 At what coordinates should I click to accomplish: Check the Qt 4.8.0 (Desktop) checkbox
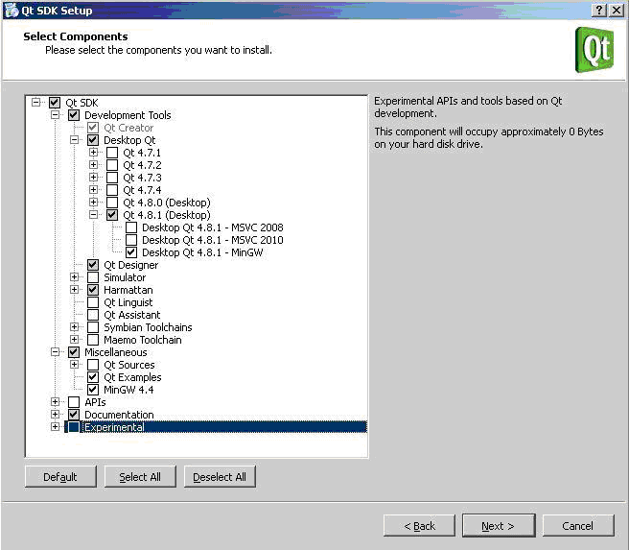click(112, 203)
